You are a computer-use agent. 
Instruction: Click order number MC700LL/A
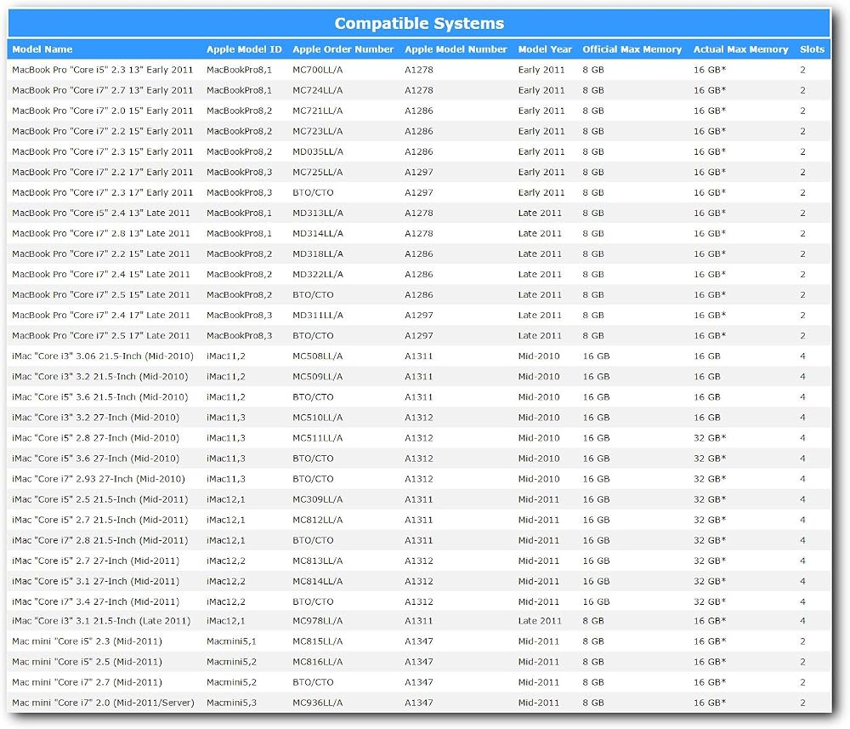pyautogui.click(x=318, y=70)
